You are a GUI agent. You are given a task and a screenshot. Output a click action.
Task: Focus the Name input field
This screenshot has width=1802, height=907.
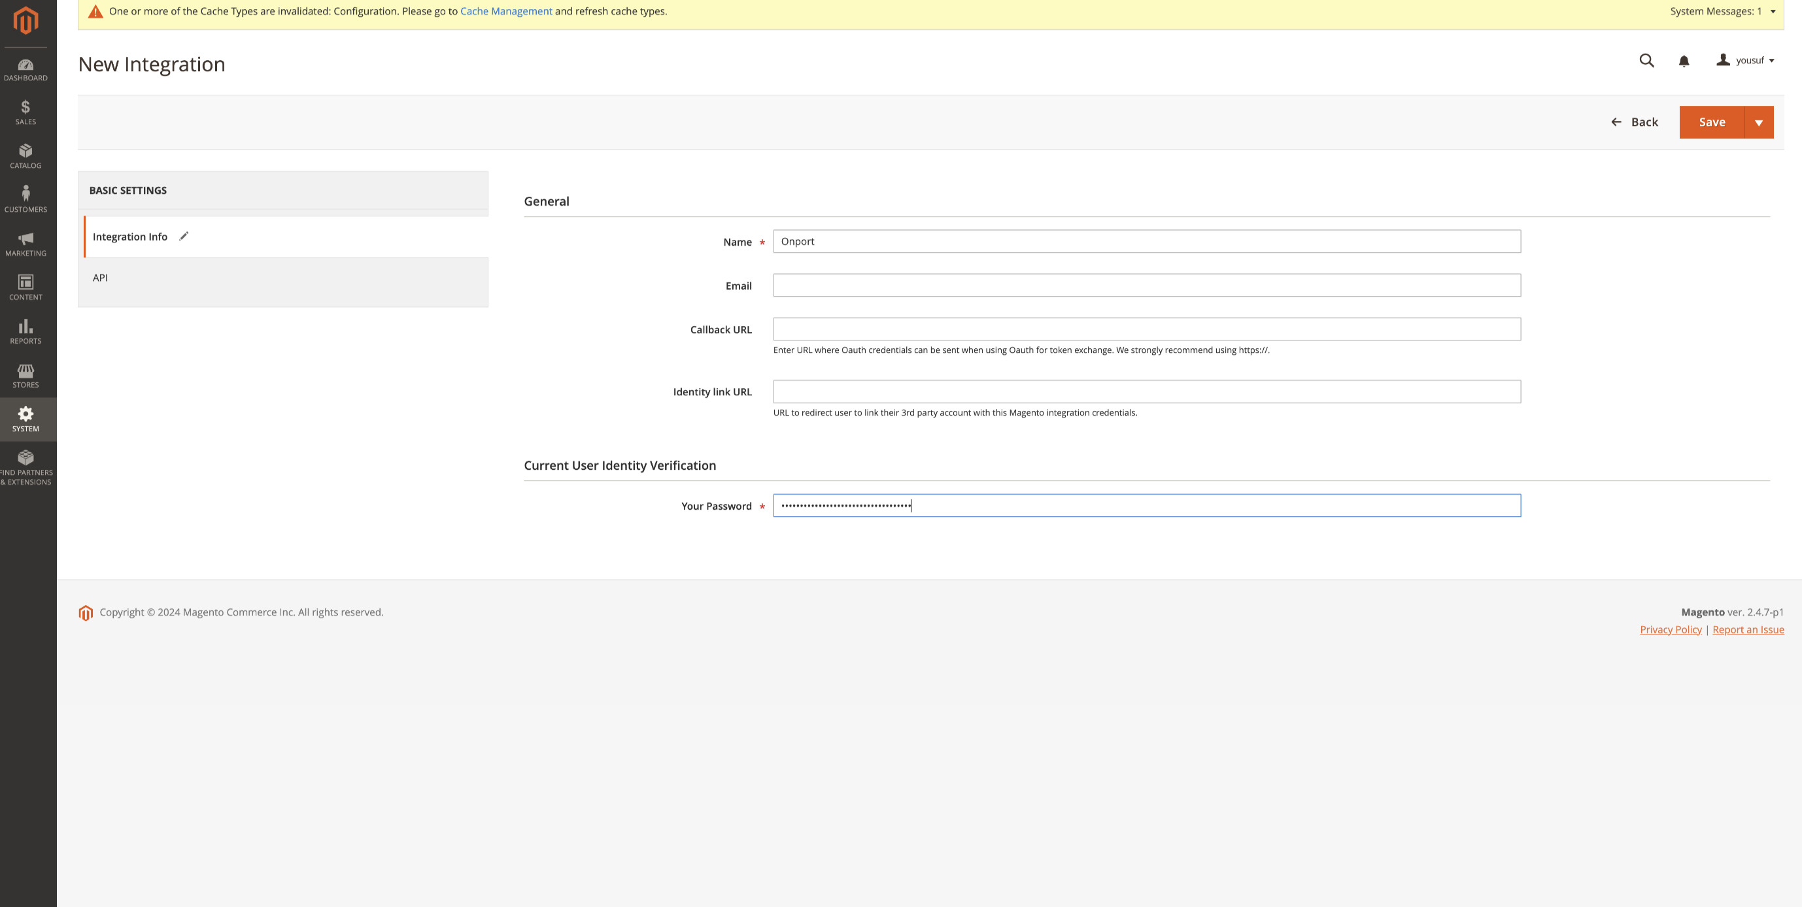coord(1147,241)
